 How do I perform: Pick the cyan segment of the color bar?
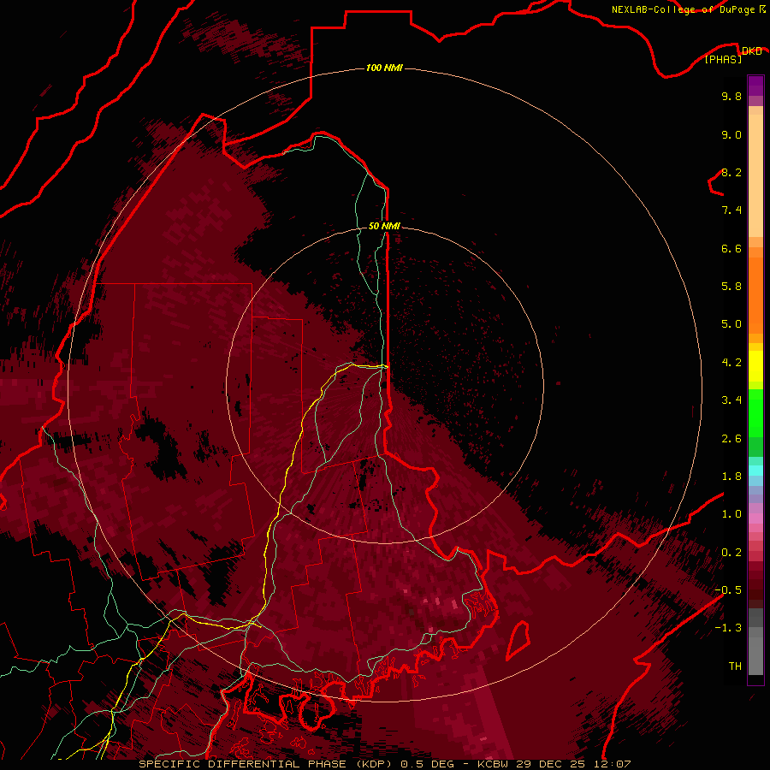coord(755,471)
